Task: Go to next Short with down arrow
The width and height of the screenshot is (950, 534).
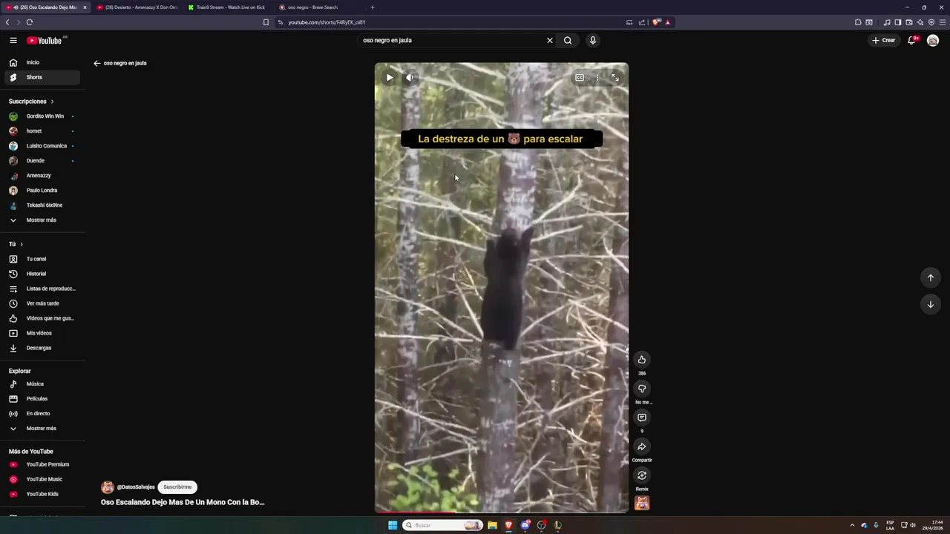Action: tap(931, 304)
